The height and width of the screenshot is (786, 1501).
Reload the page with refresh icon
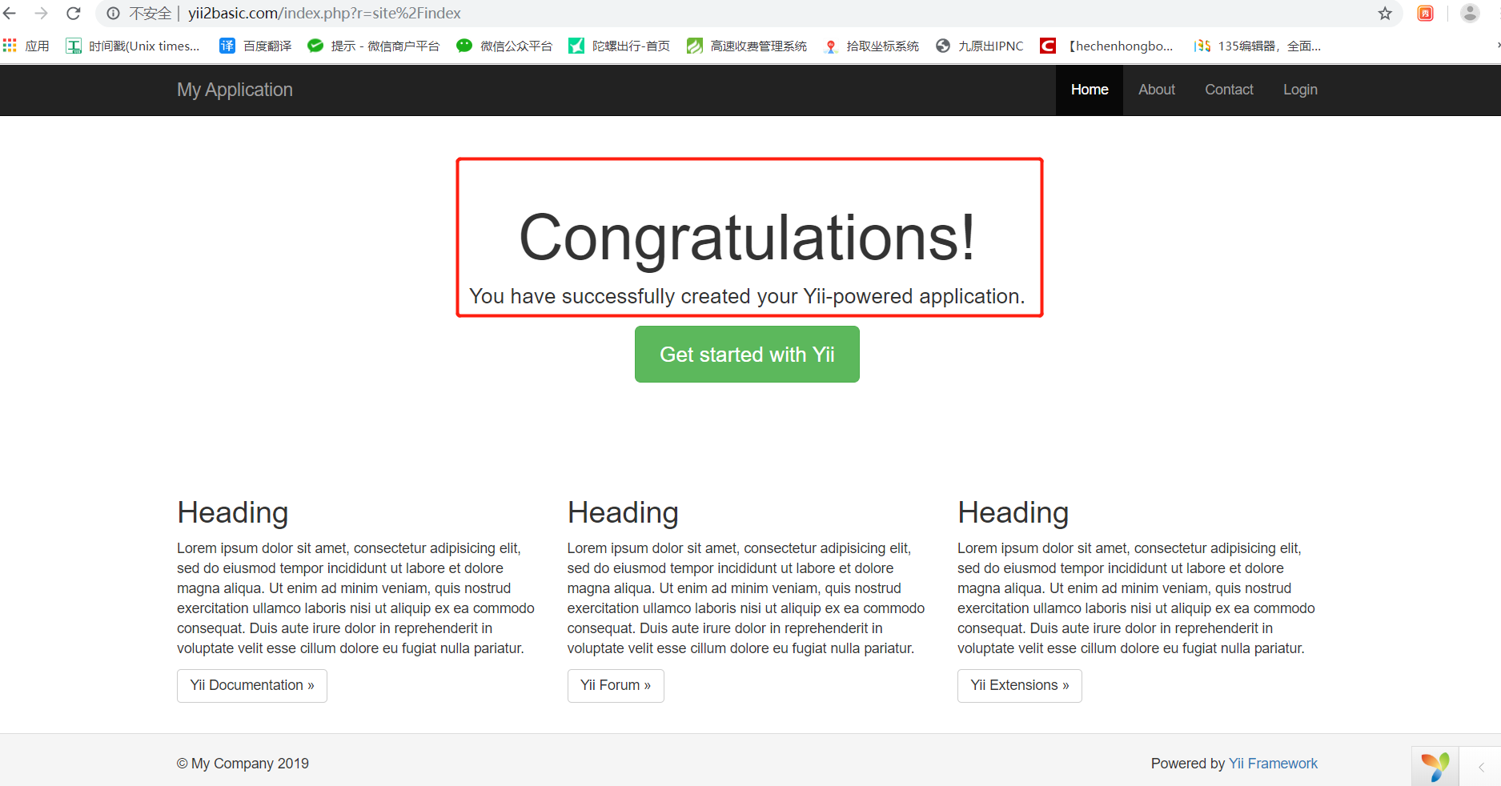tap(74, 14)
